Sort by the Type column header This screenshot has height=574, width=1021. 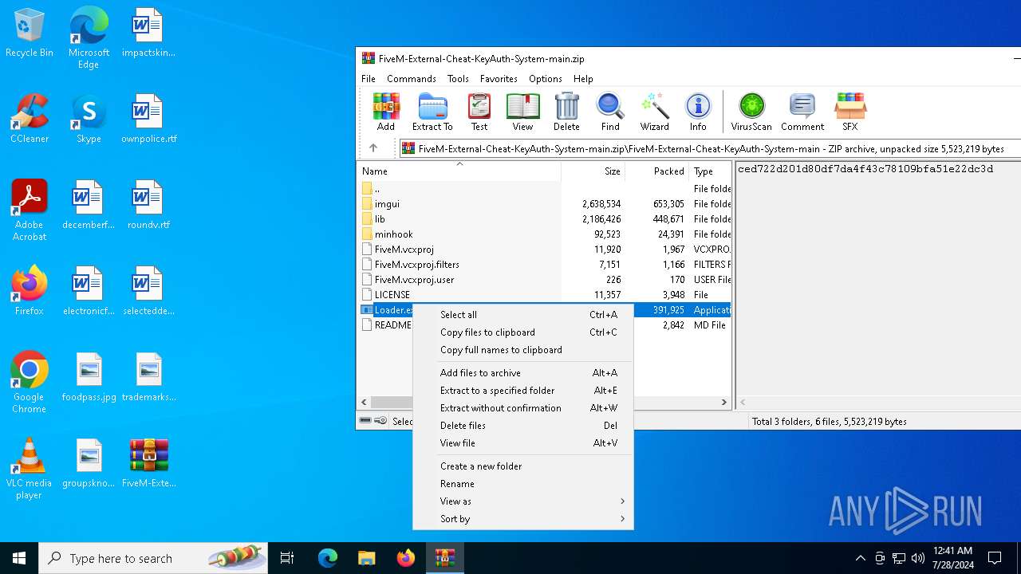(710, 171)
